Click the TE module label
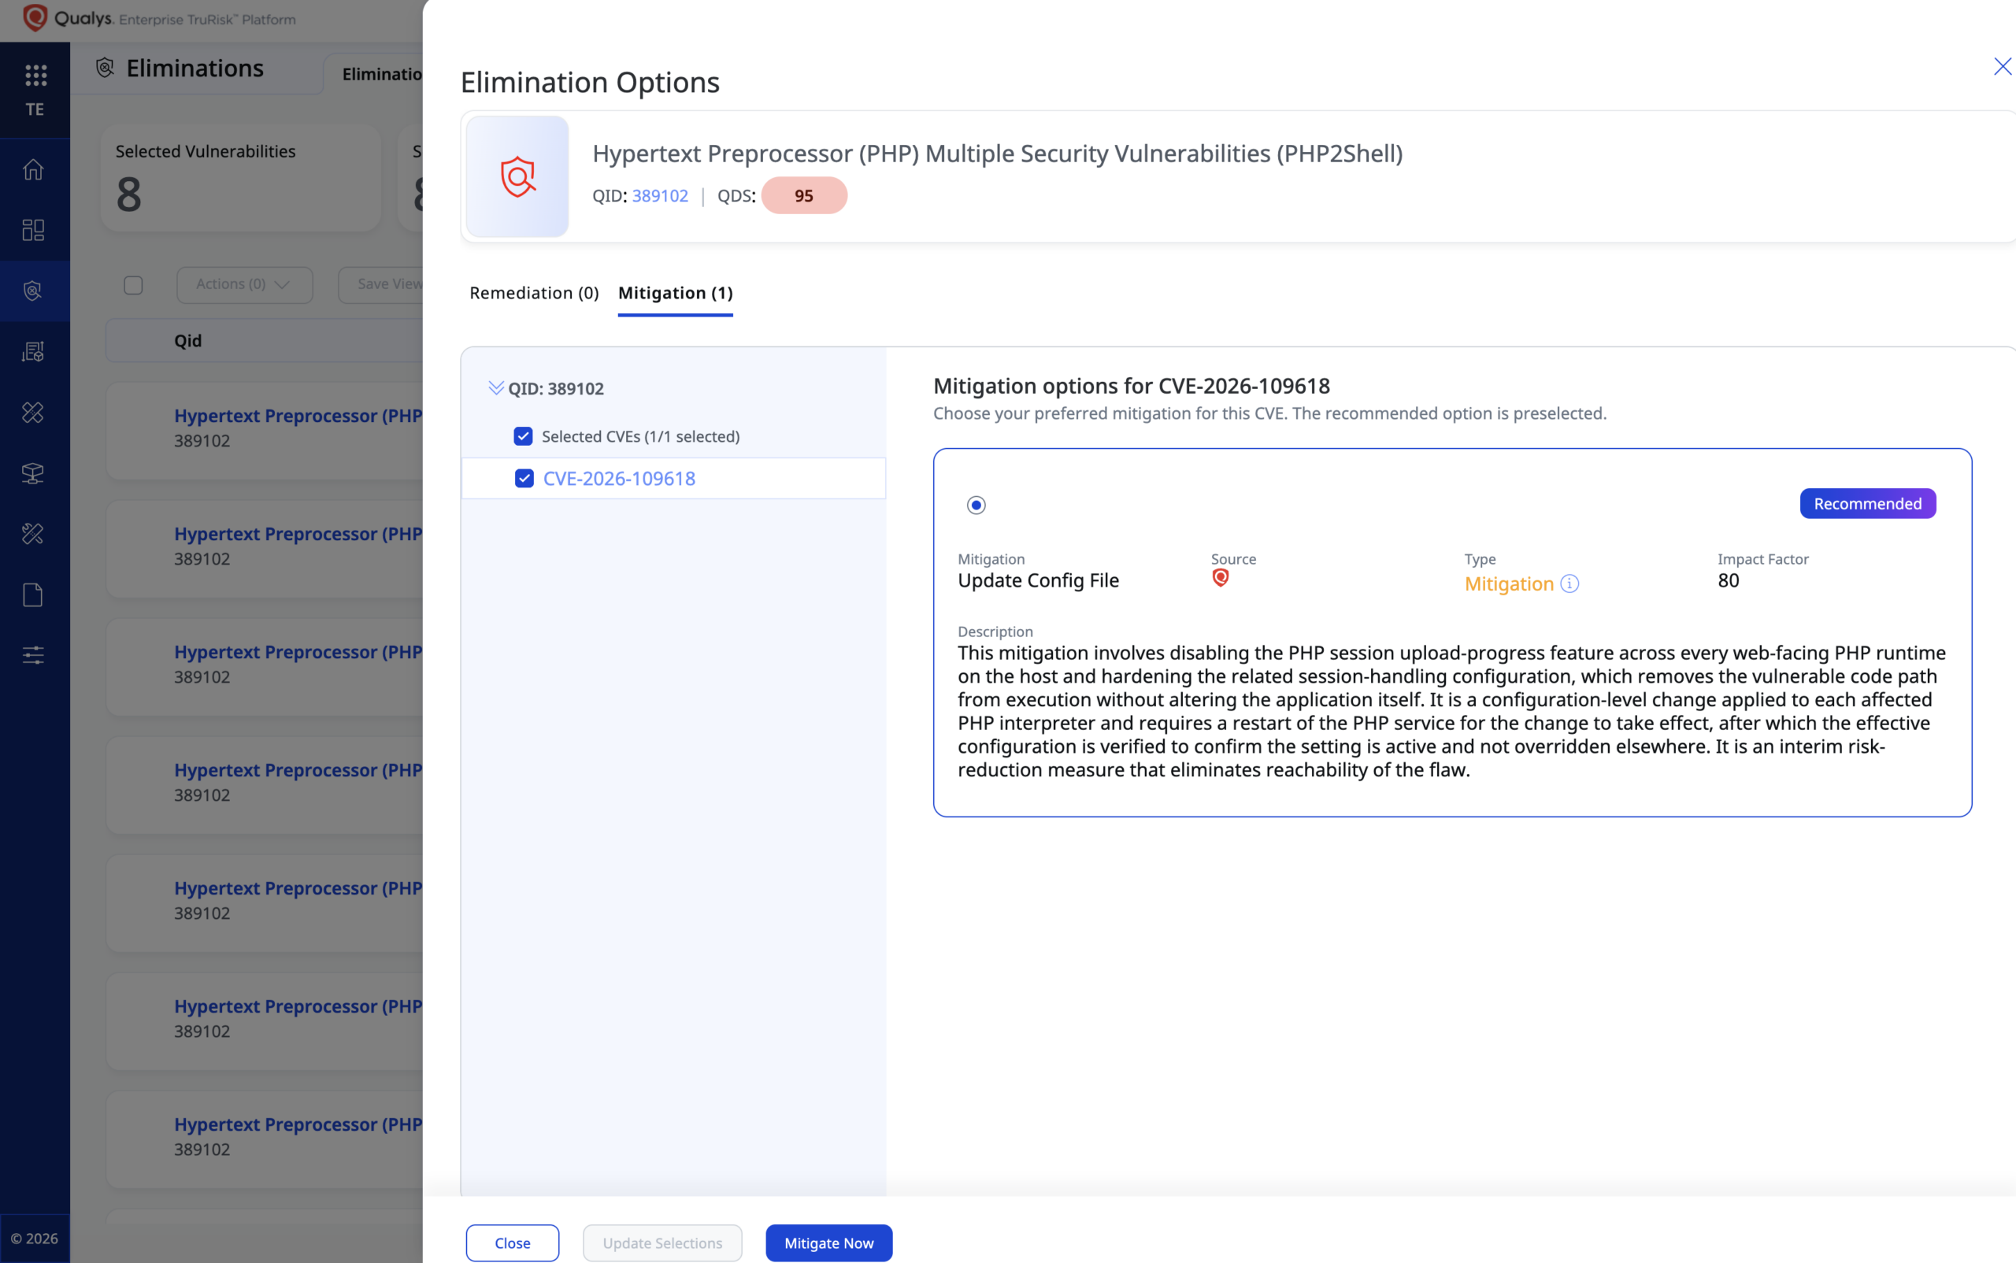2016x1263 pixels. 35,109
